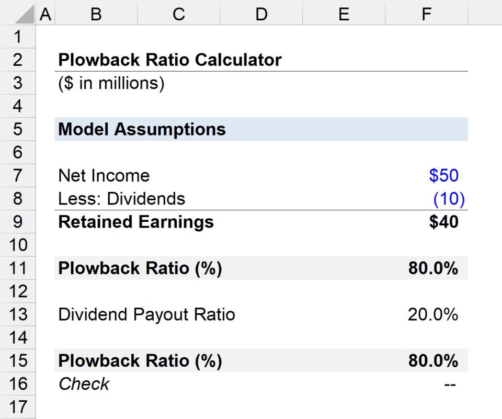The height and width of the screenshot is (419, 502).
Task: Click row 11 header to select the row
Action: pos(18,268)
